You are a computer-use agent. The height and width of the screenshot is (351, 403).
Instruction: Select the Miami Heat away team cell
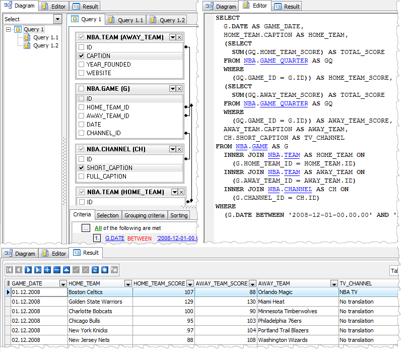272,302
